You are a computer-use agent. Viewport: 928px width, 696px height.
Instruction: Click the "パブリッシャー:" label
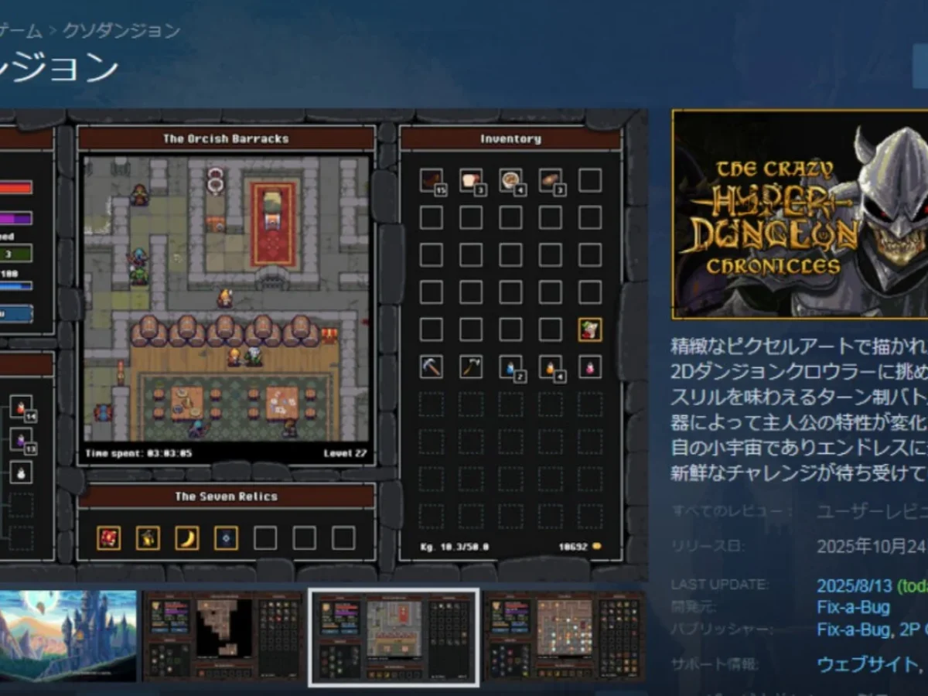(x=724, y=630)
